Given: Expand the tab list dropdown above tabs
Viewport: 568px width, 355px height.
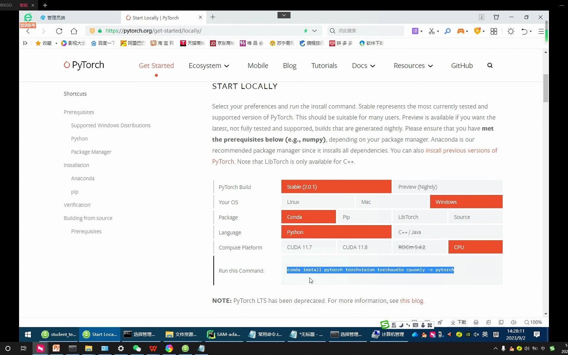Looking at the screenshot, I should [284, 15].
